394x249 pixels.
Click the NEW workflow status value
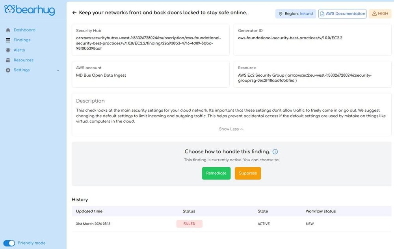pos(310,224)
